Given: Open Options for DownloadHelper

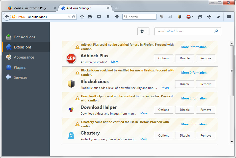Looking at the screenshot, I should click(x=164, y=110).
